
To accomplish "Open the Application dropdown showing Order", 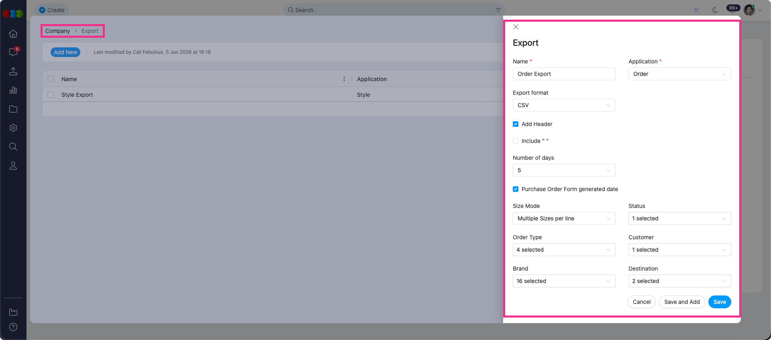I will pyautogui.click(x=679, y=74).
